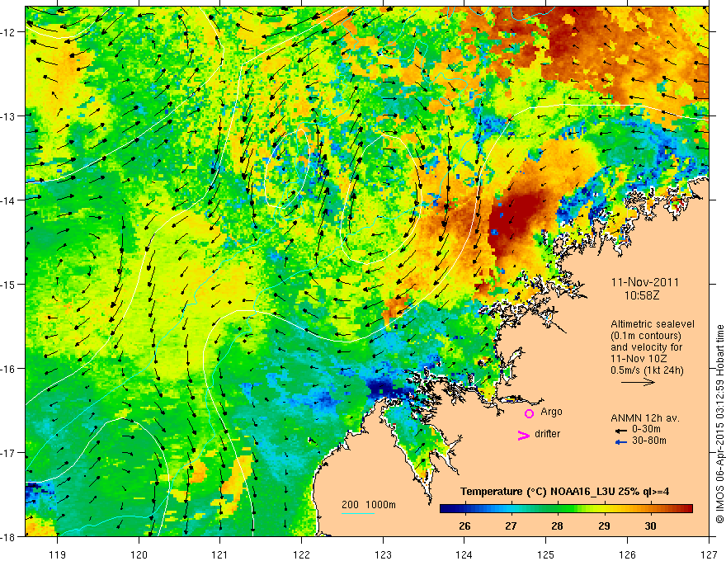
Task: Click the 26 value on color bar scale
Action: click(x=464, y=526)
